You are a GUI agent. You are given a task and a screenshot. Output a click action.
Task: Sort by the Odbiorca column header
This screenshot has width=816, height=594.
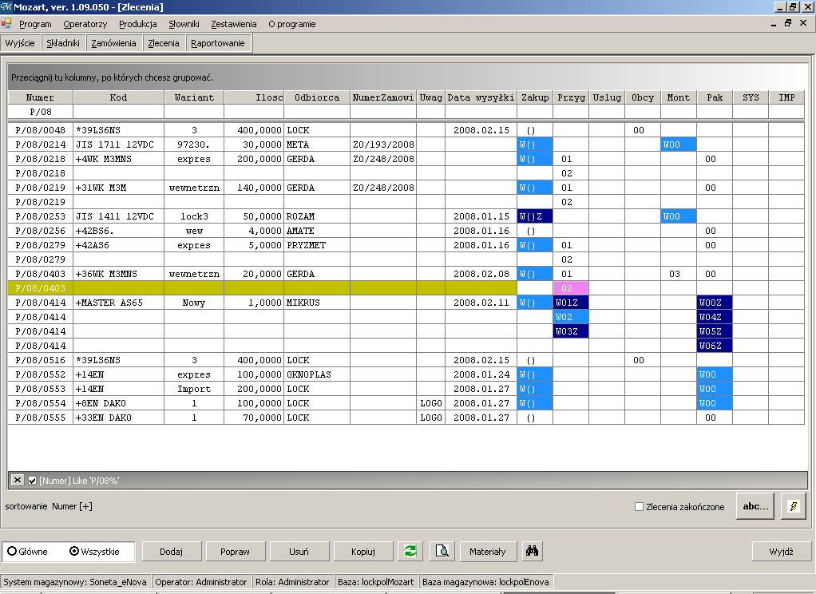click(x=317, y=97)
